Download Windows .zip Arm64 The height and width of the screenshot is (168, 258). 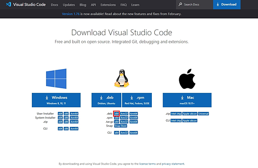[74, 122]
